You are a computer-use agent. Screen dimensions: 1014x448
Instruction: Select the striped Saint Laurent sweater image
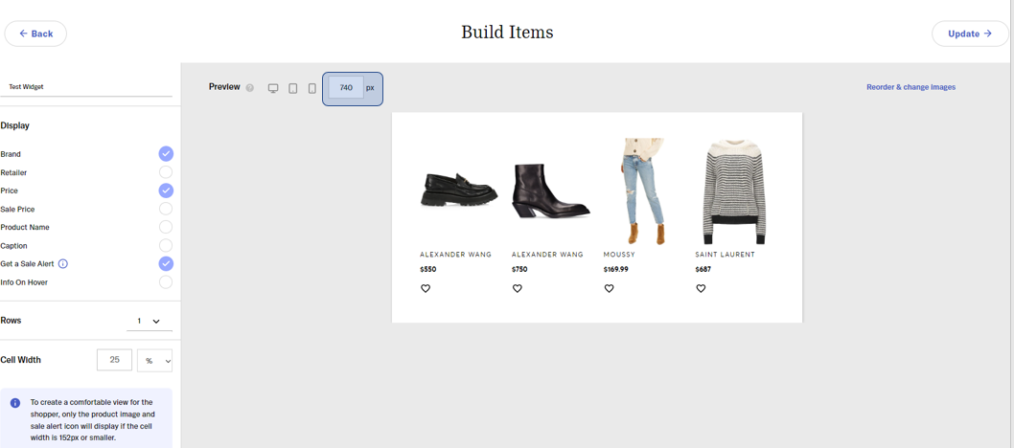734,191
